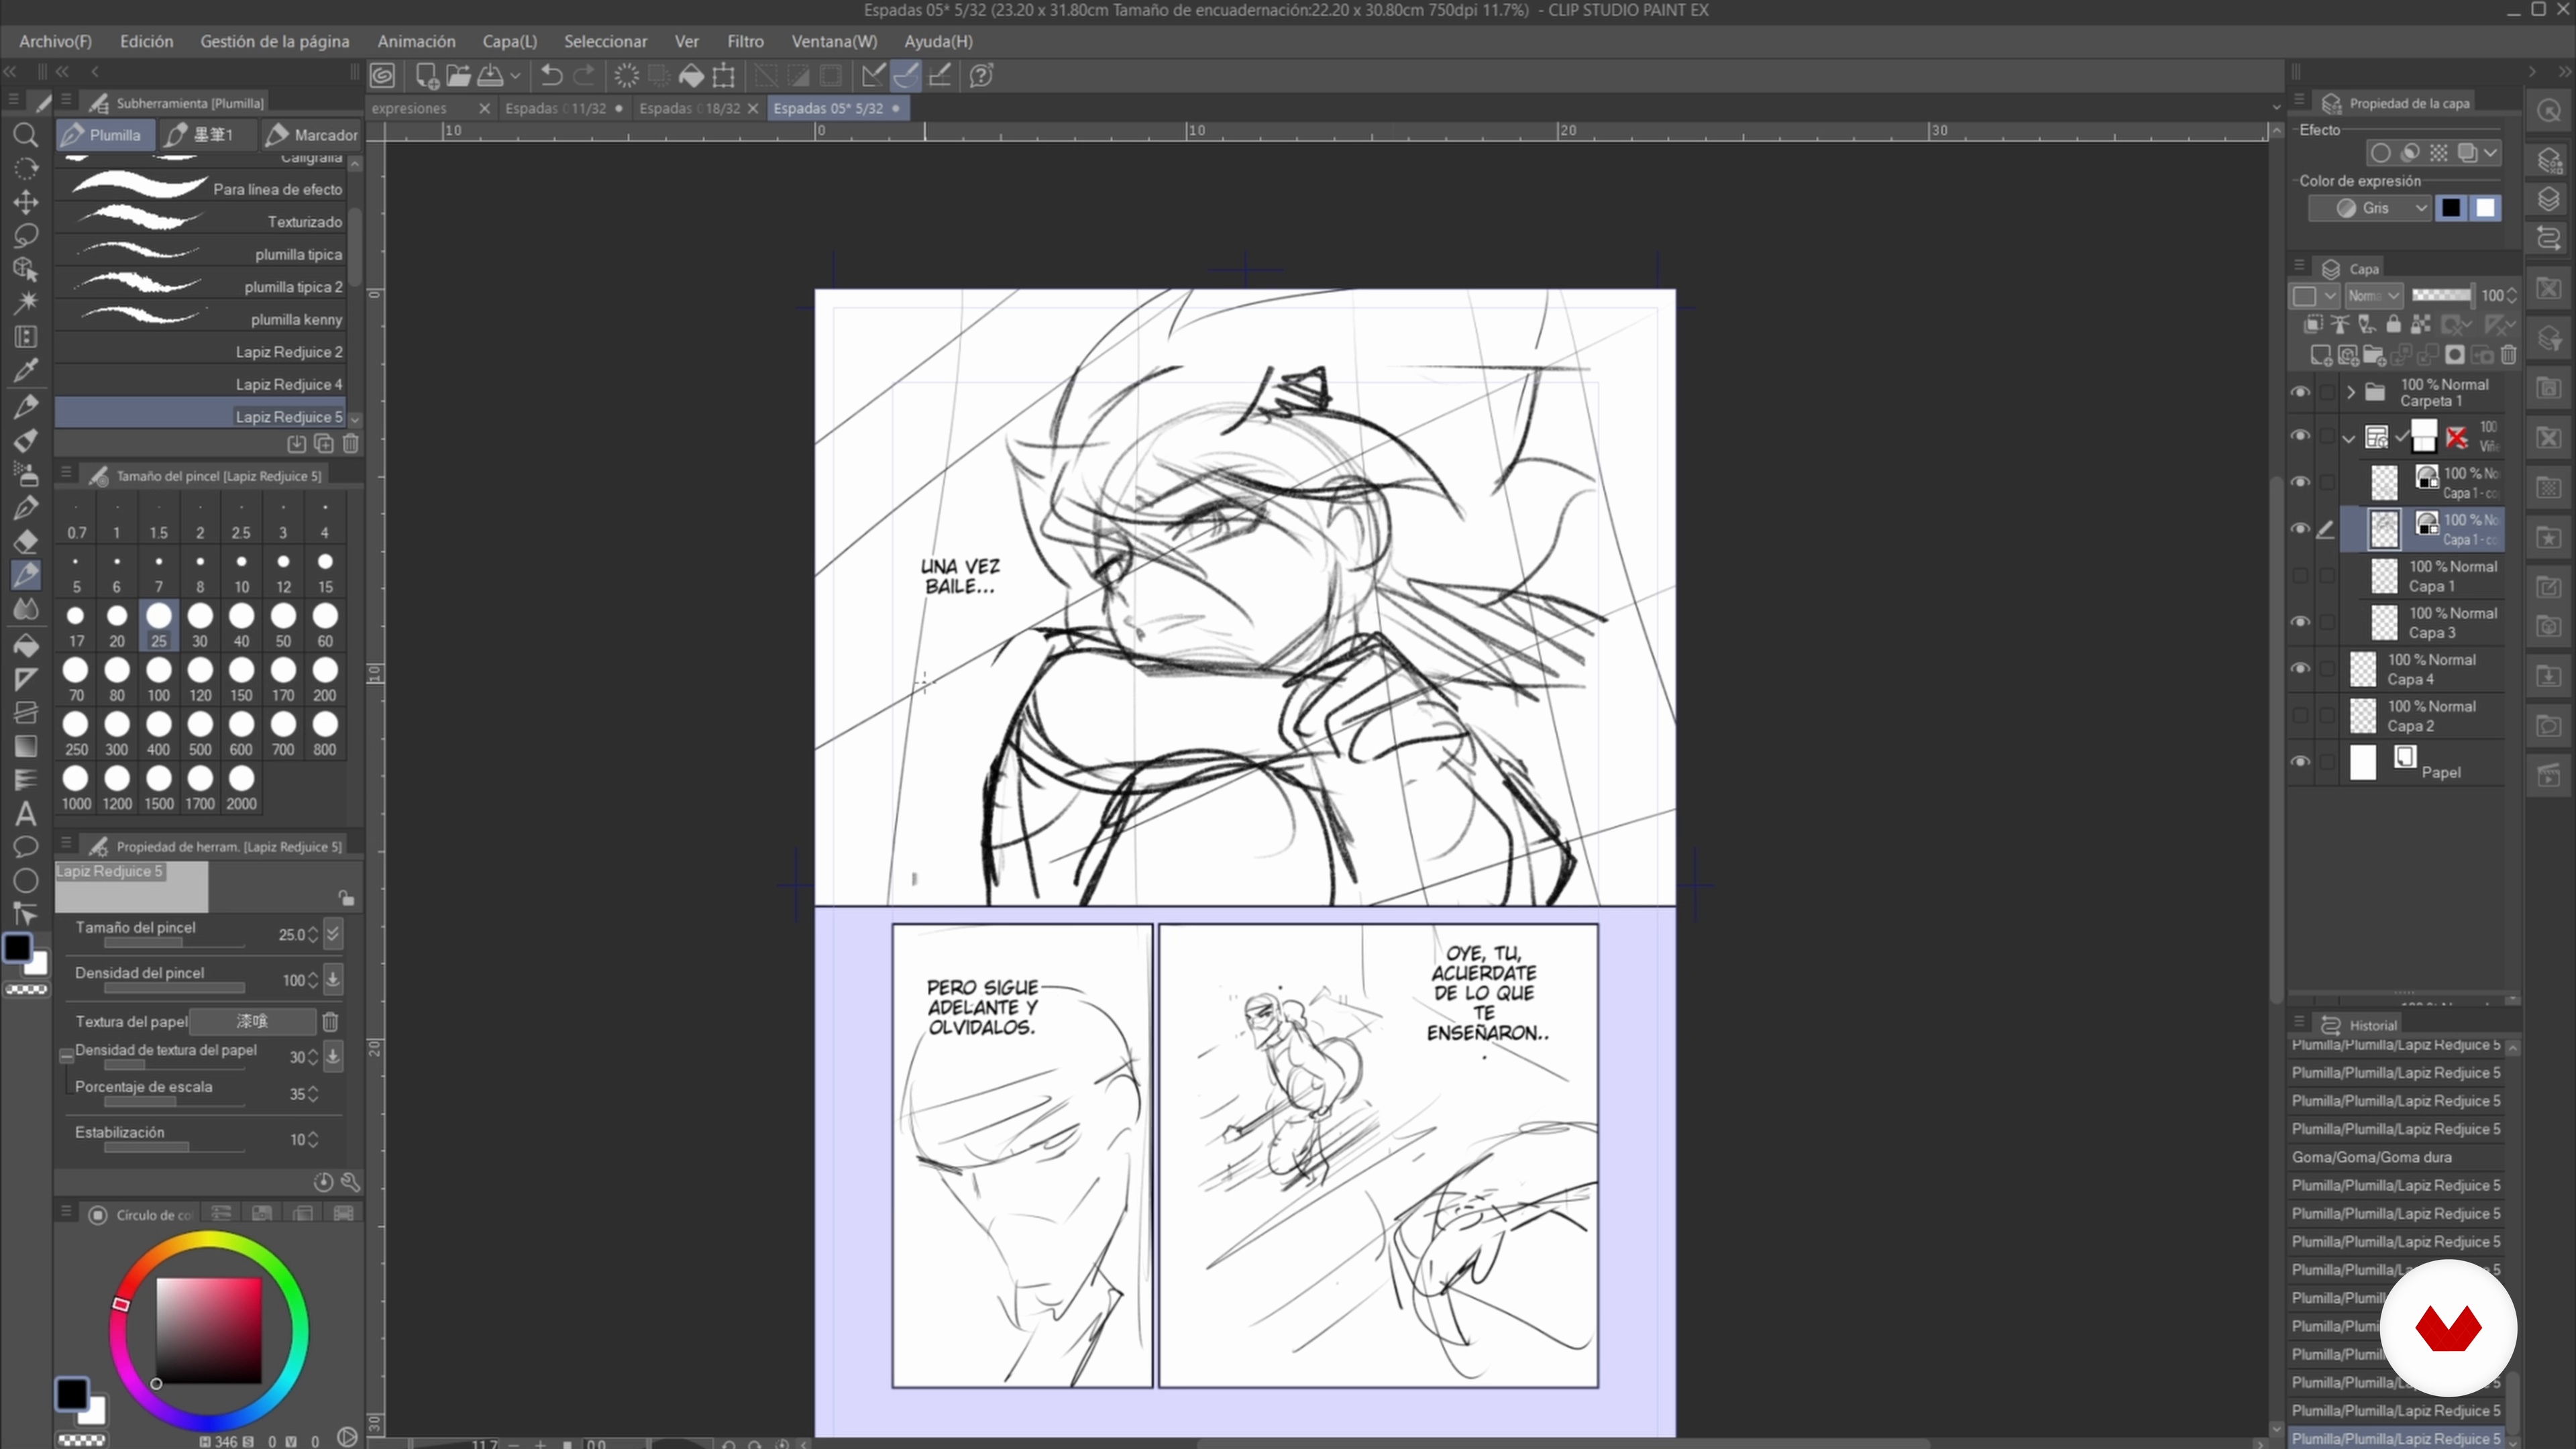Viewport: 2576px width, 1449px height.
Task: Open the layer blending mode dropdown
Action: pyautogui.click(x=2374, y=296)
